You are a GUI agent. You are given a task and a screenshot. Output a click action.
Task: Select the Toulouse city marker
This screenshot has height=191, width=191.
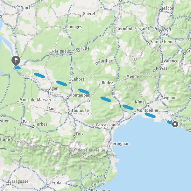pyautogui.click(x=70, y=113)
